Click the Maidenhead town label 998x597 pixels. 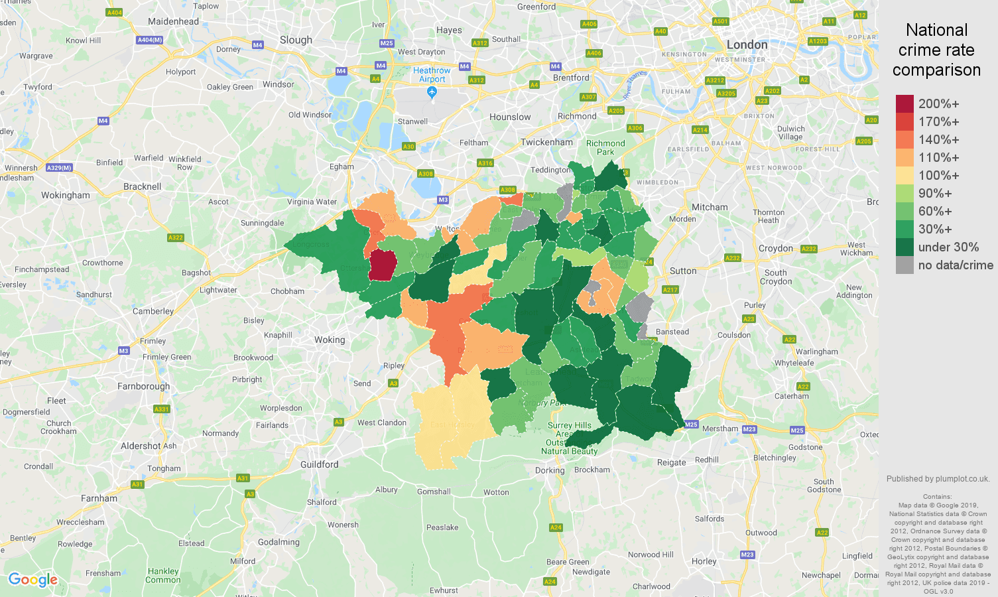173,21
